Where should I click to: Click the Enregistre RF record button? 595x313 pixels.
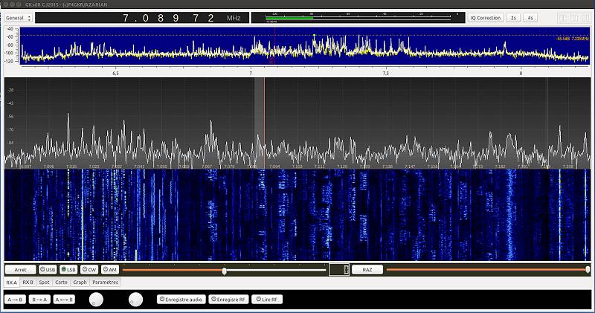coord(228,299)
